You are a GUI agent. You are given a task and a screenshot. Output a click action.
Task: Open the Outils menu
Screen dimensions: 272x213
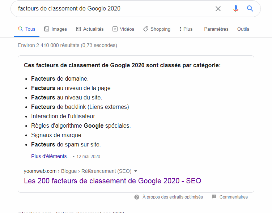243,29
